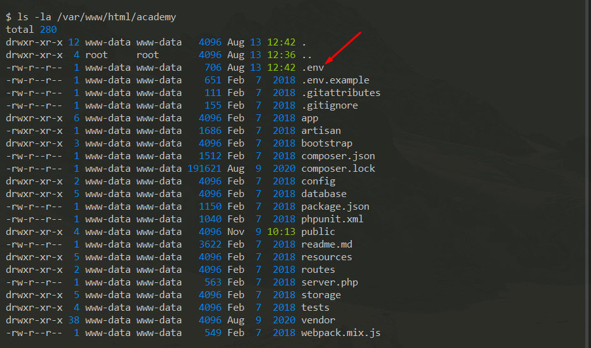Click the 1040 size of phpunit.xml
The image size is (591, 348).
[210, 219]
